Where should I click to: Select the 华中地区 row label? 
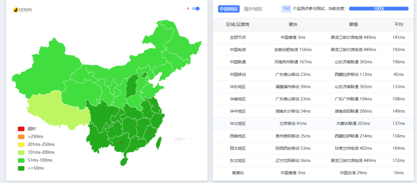point(238,111)
